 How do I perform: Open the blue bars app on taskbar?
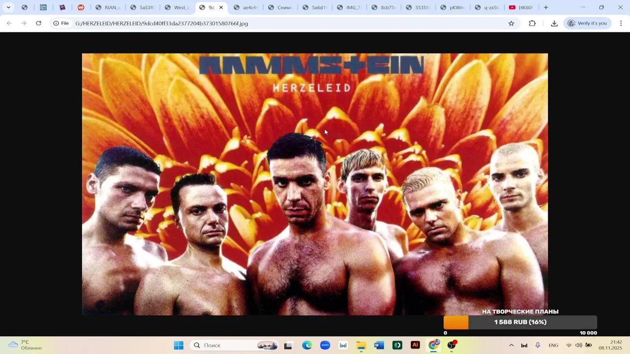click(x=343, y=345)
